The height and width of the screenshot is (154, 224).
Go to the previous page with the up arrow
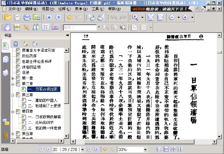pos(49,18)
